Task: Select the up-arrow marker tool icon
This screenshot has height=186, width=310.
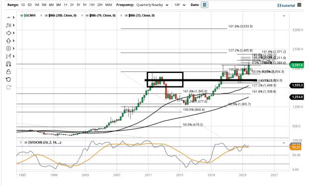Action: (8, 41)
